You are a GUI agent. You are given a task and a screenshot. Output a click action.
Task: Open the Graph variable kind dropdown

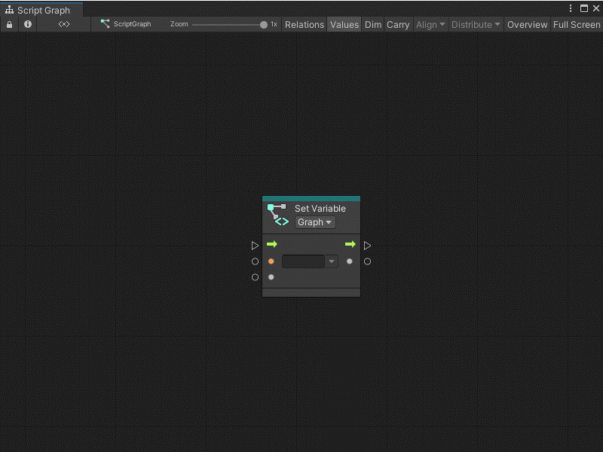(314, 222)
